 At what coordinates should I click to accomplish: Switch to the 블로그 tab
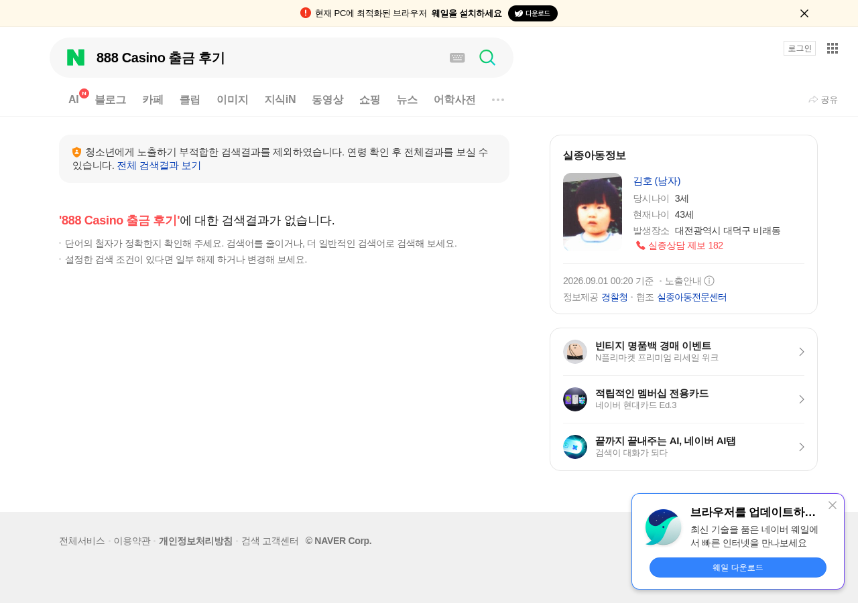pyautogui.click(x=111, y=100)
